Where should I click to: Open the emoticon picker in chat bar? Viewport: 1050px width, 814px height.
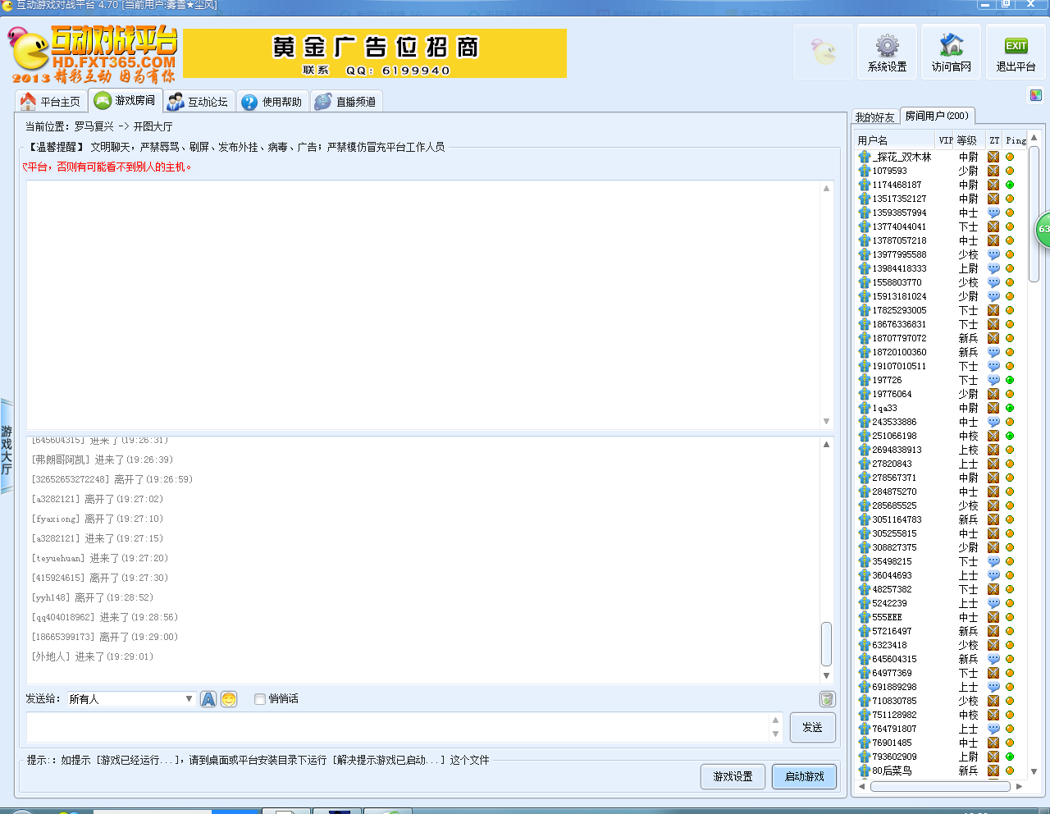[x=227, y=698]
